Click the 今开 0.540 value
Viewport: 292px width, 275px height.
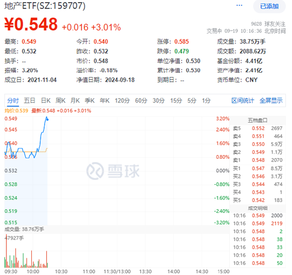(101, 42)
